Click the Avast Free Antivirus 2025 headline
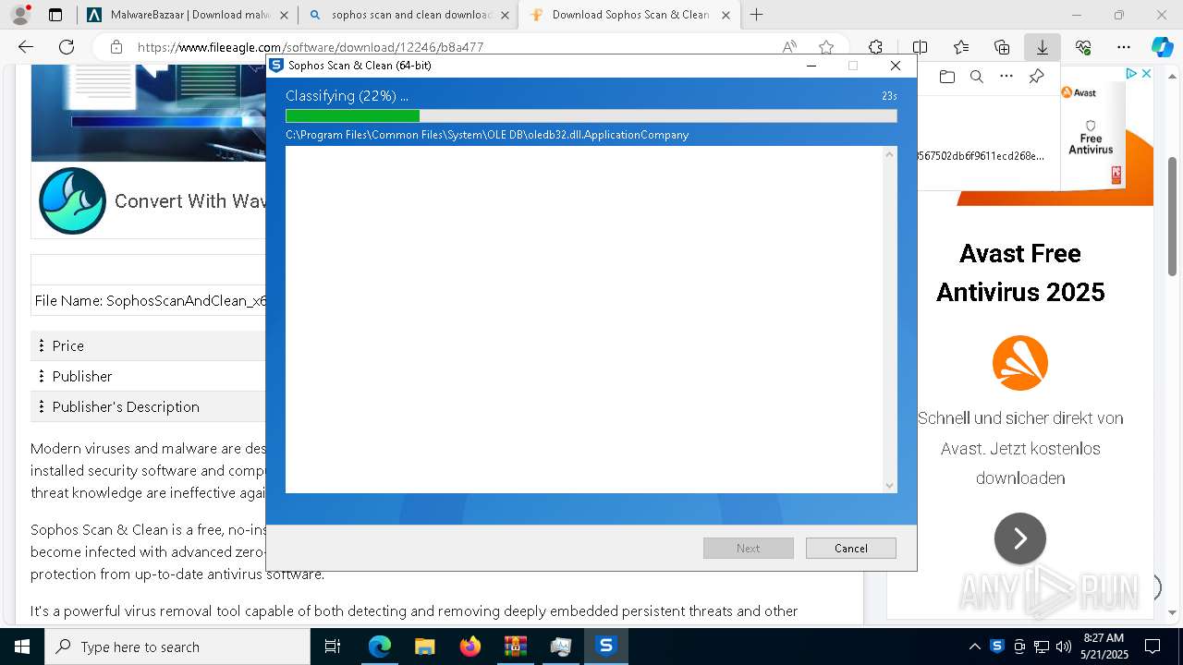Image resolution: width=1183 pixels, height=665 pixels. pyautogui.click(x=1019, y=272)
